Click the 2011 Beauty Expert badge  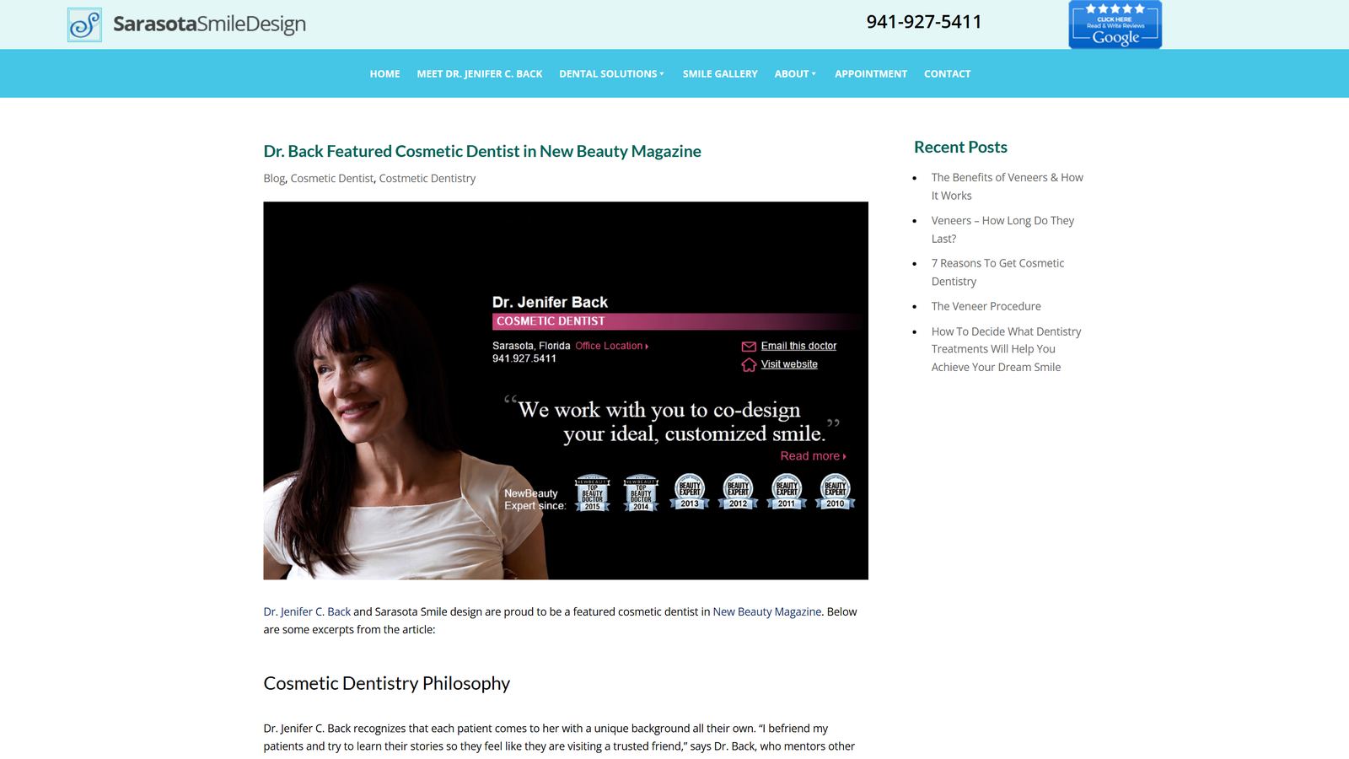(x=787, y=492)
